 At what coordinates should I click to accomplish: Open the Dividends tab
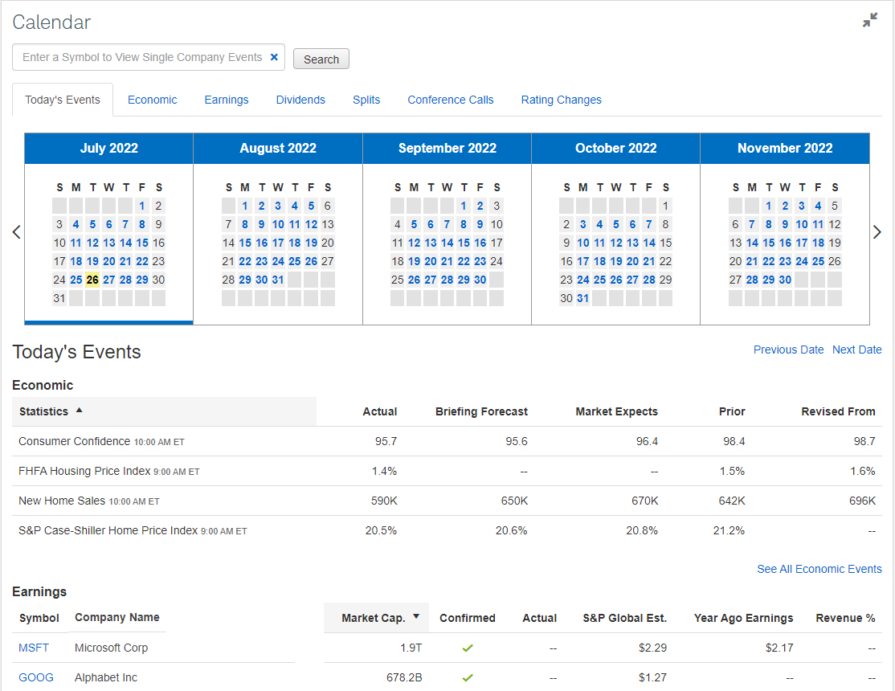coord(300,100)
